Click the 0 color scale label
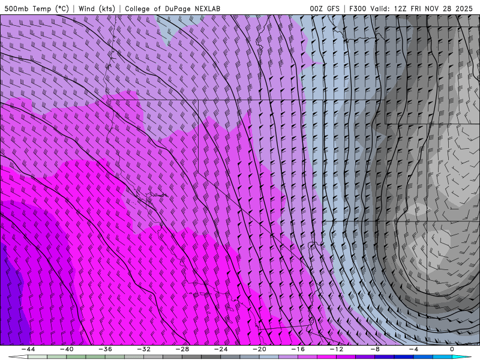480x360 pixels. point(452,349)
